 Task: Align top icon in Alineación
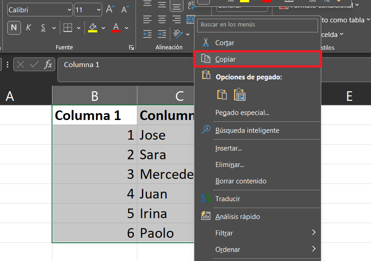147,4
